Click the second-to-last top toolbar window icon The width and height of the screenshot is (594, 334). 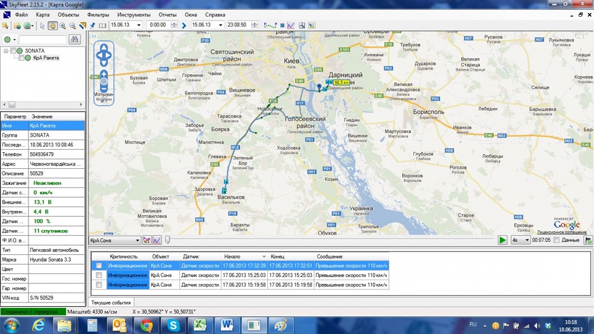[302, 25]
